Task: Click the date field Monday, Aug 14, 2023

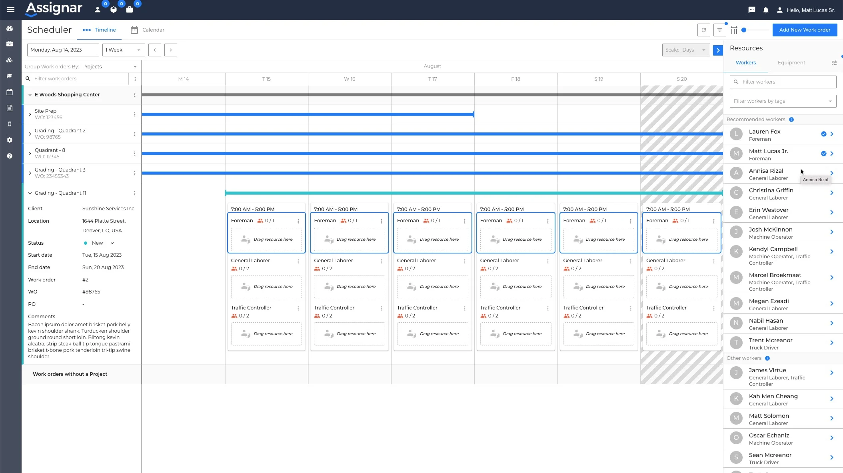Action: pos(63,50)
